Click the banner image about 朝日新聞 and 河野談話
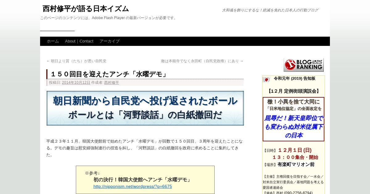Screen dimensions: 370x194 coord(145,108)
